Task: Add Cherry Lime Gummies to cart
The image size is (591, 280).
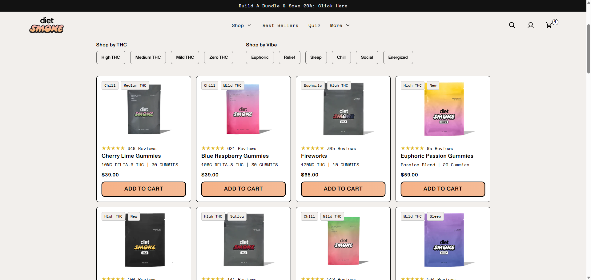Action: 144,189
